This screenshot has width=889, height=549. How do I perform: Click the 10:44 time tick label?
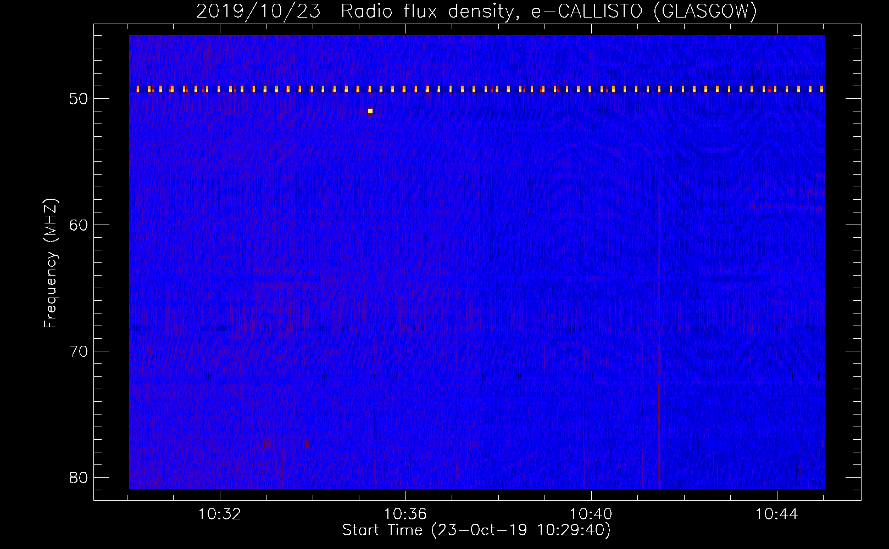pyautogui.click(x=776, y=514)
